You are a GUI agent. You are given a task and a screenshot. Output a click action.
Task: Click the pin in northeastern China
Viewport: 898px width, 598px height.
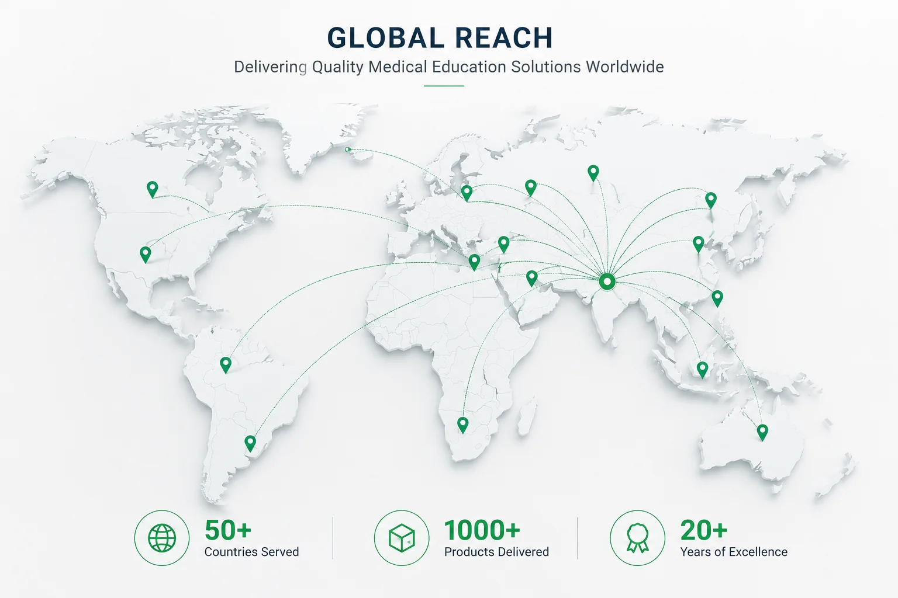pyautogui.click(x=710, y=200)
